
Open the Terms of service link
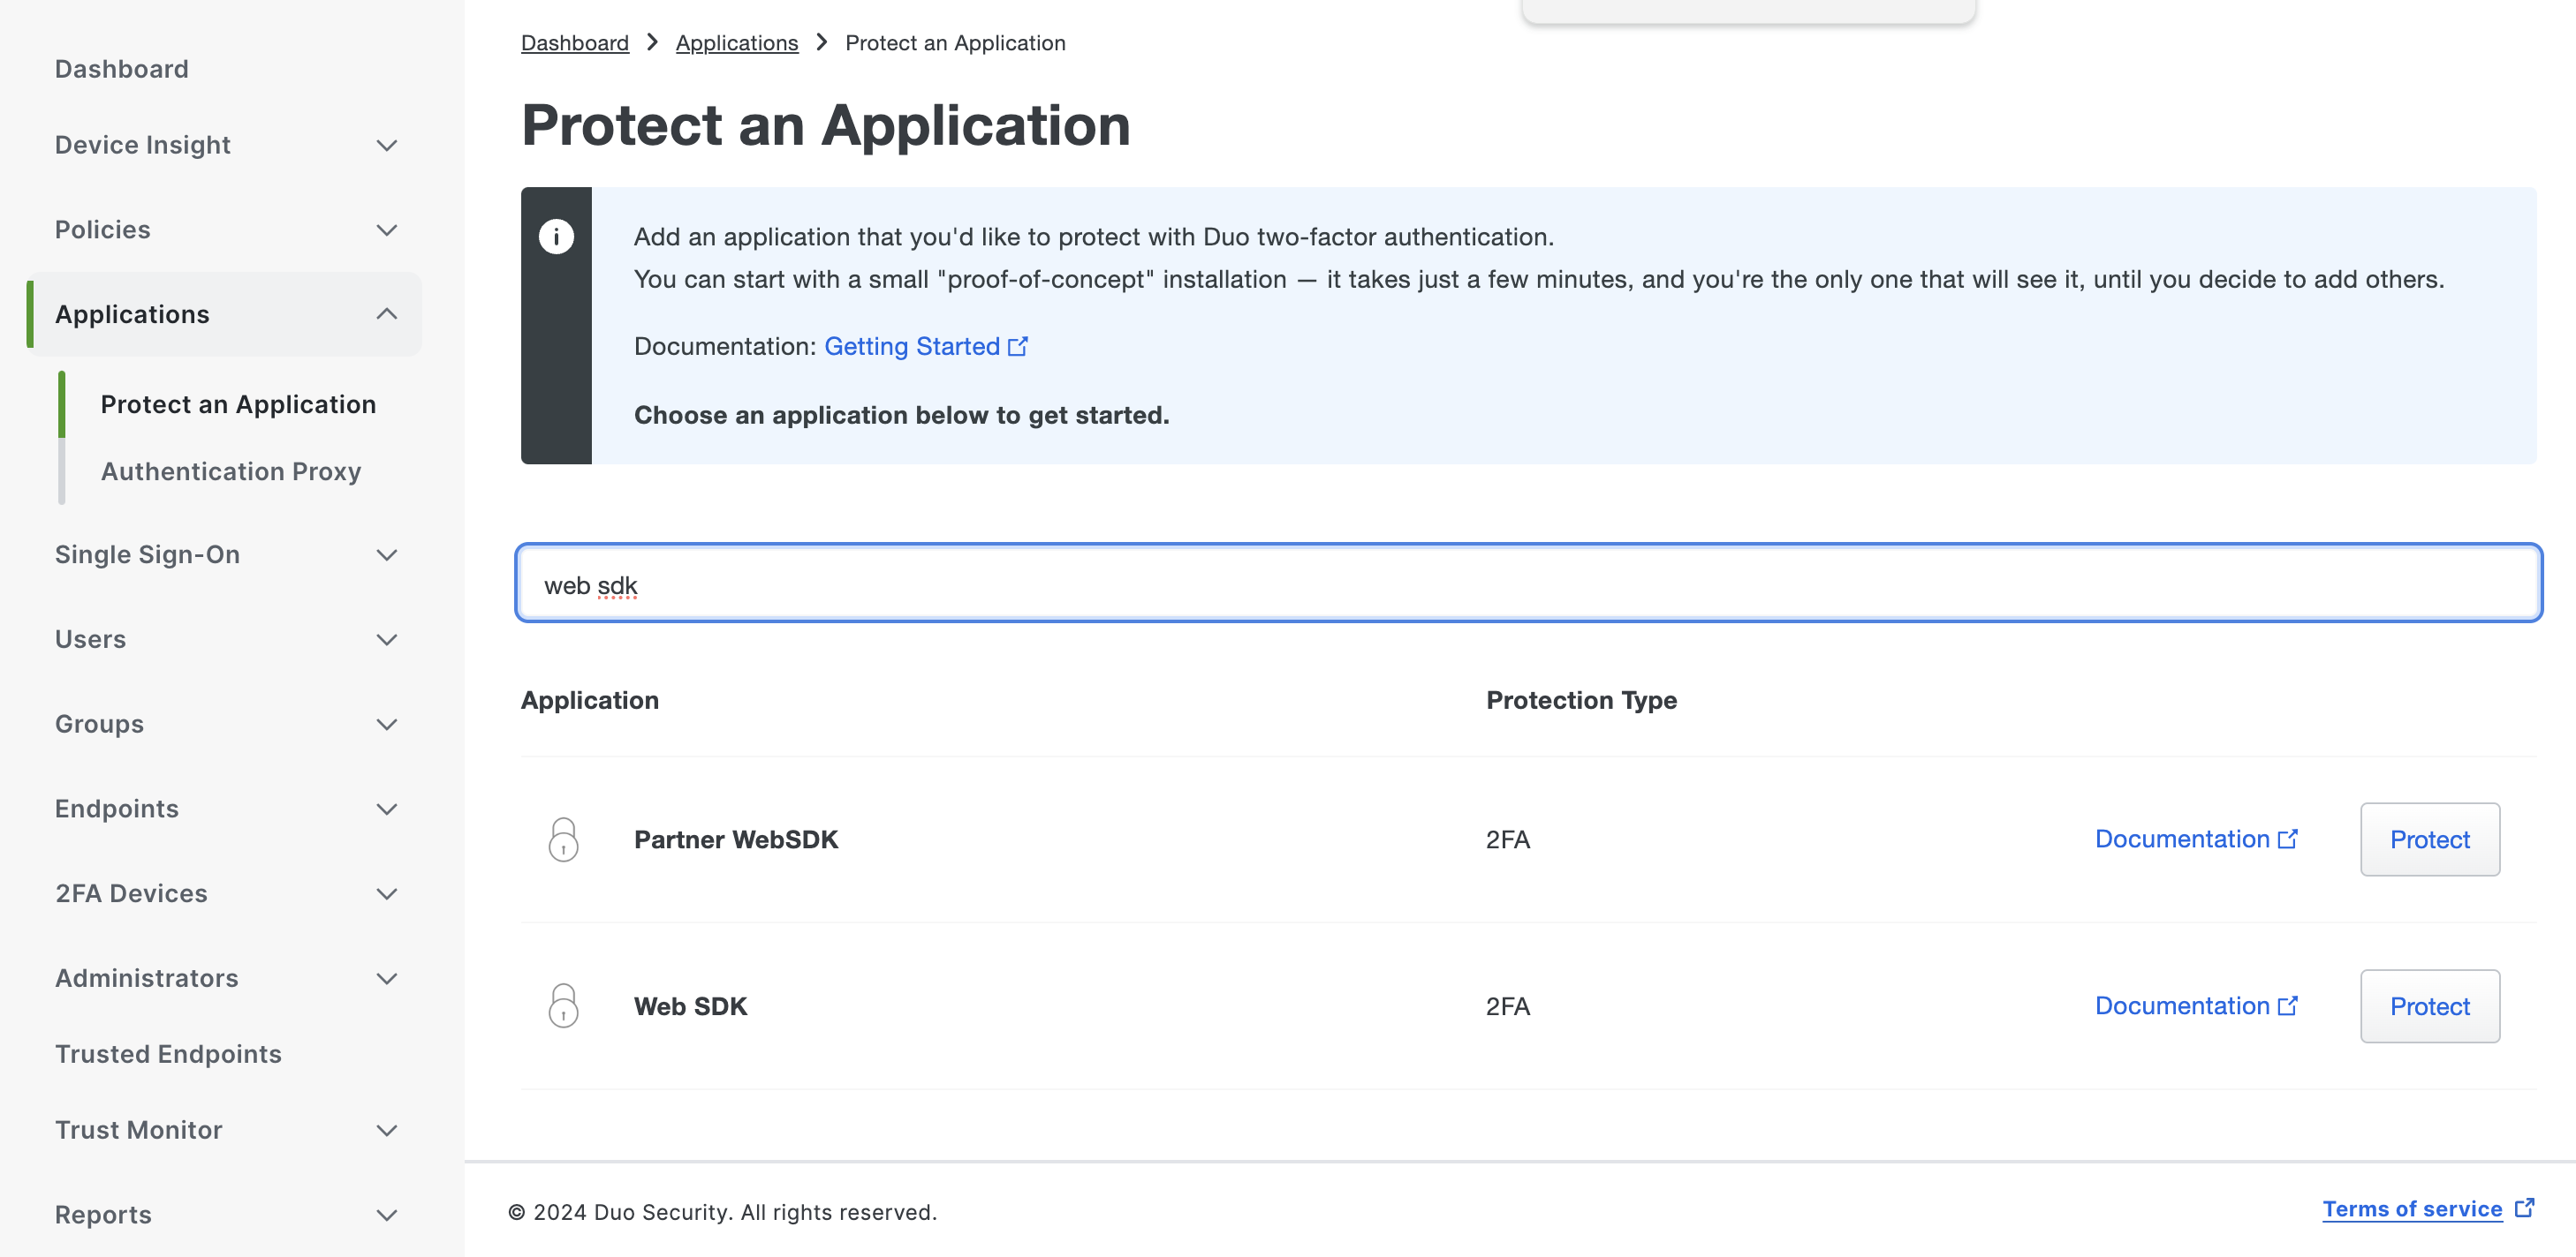point(2412,1209)
